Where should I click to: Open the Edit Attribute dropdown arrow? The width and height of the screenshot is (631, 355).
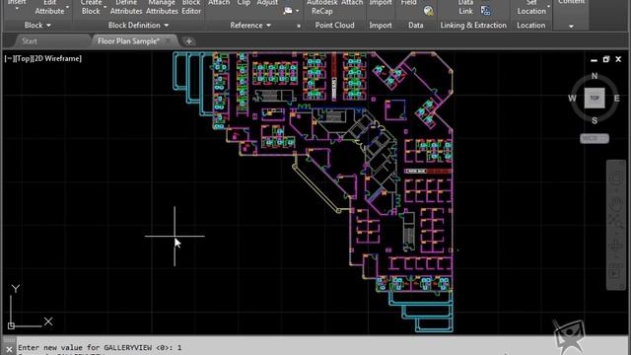67,7
